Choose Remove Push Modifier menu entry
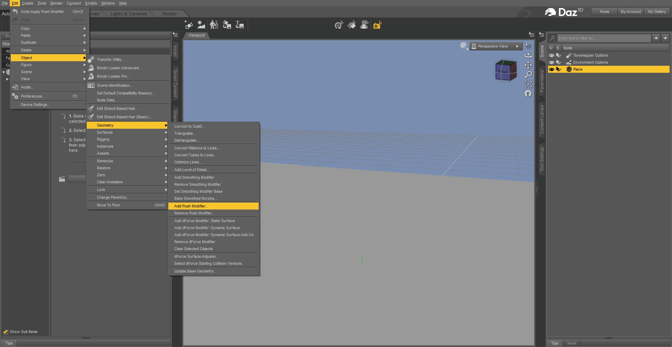The width and height of the screenshot is (672, 347). (213, 213)
